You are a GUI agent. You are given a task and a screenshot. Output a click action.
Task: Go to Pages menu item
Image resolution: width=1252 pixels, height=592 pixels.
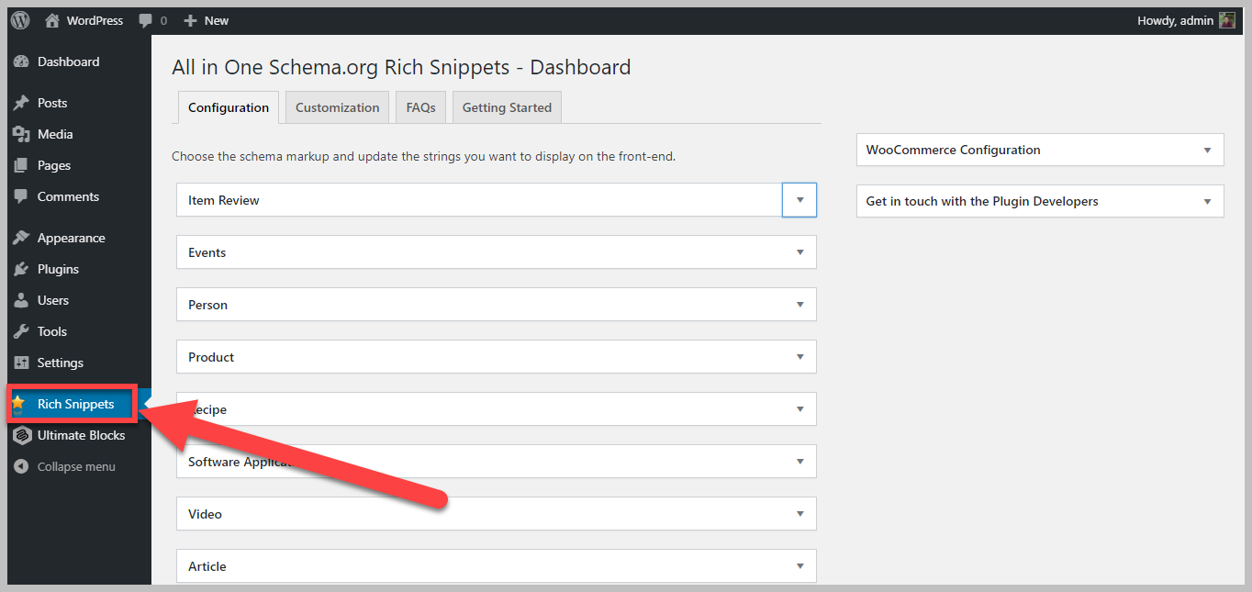tap(54, 165)
